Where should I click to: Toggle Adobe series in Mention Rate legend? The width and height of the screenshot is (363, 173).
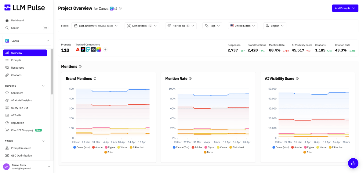[x=196, y=147]
